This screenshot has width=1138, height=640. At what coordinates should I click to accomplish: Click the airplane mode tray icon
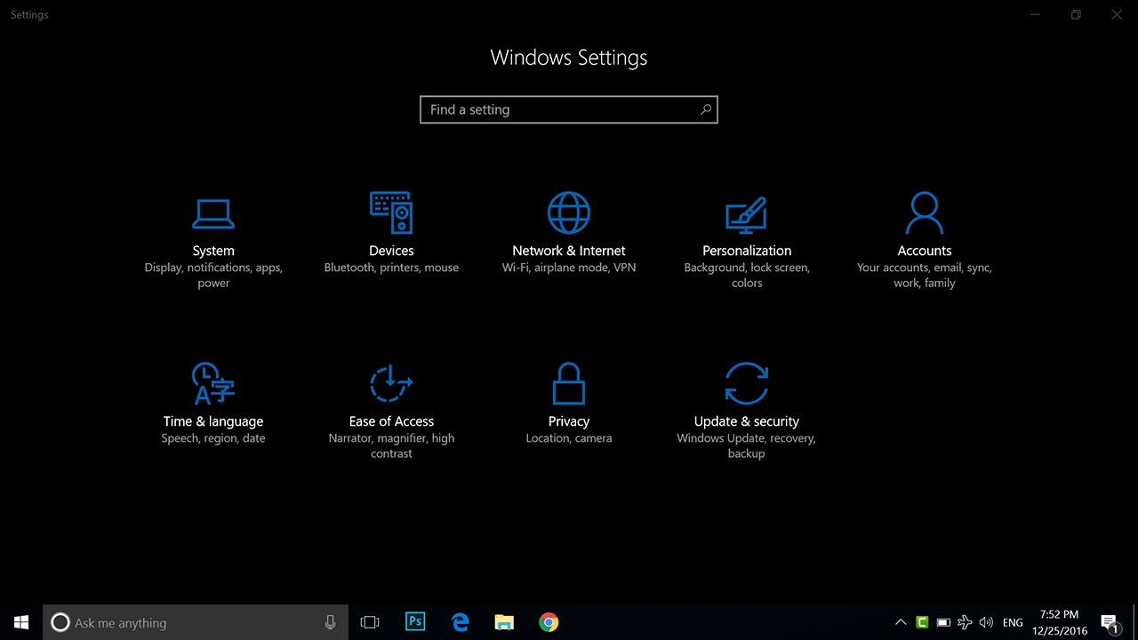[x=965, y=622]
